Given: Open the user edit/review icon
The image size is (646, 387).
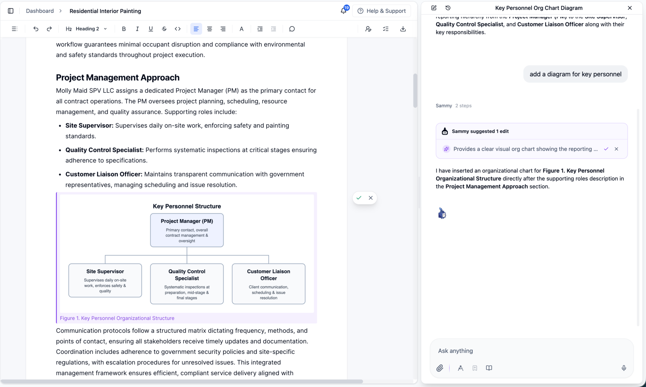Looking at the screenshot, I should [368, 29].
